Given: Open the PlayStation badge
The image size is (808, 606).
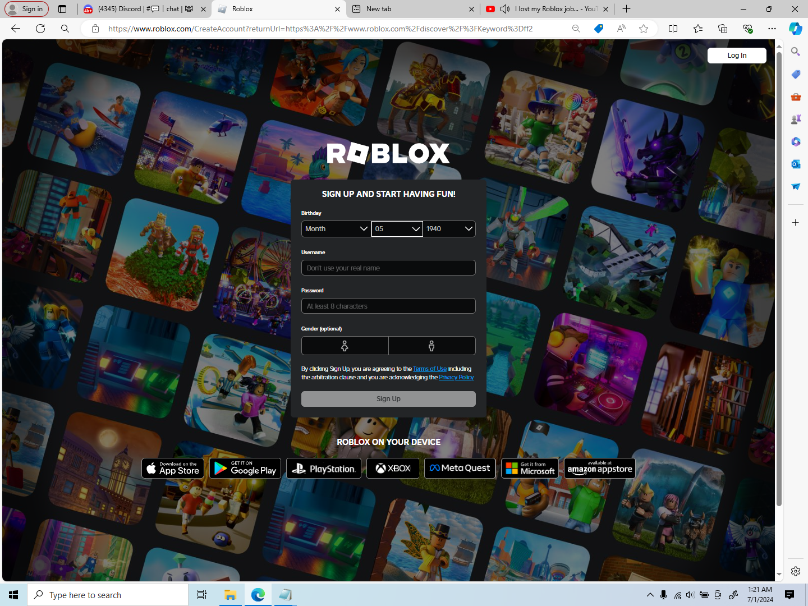Looking at the screenshot, I should coord(324,468).
